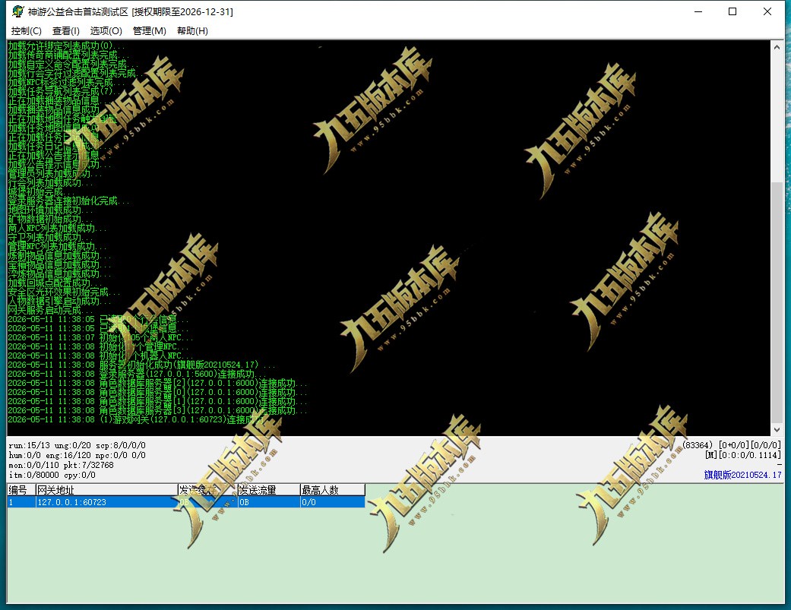791x610 pixels.
Task: Sort by 编号 column header
Action: tap(21, 490)
